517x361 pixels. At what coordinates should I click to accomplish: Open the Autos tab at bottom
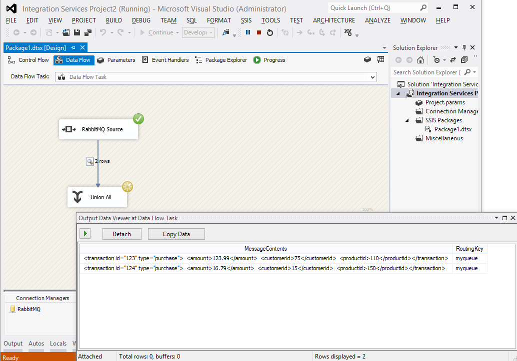pos(36,343)
